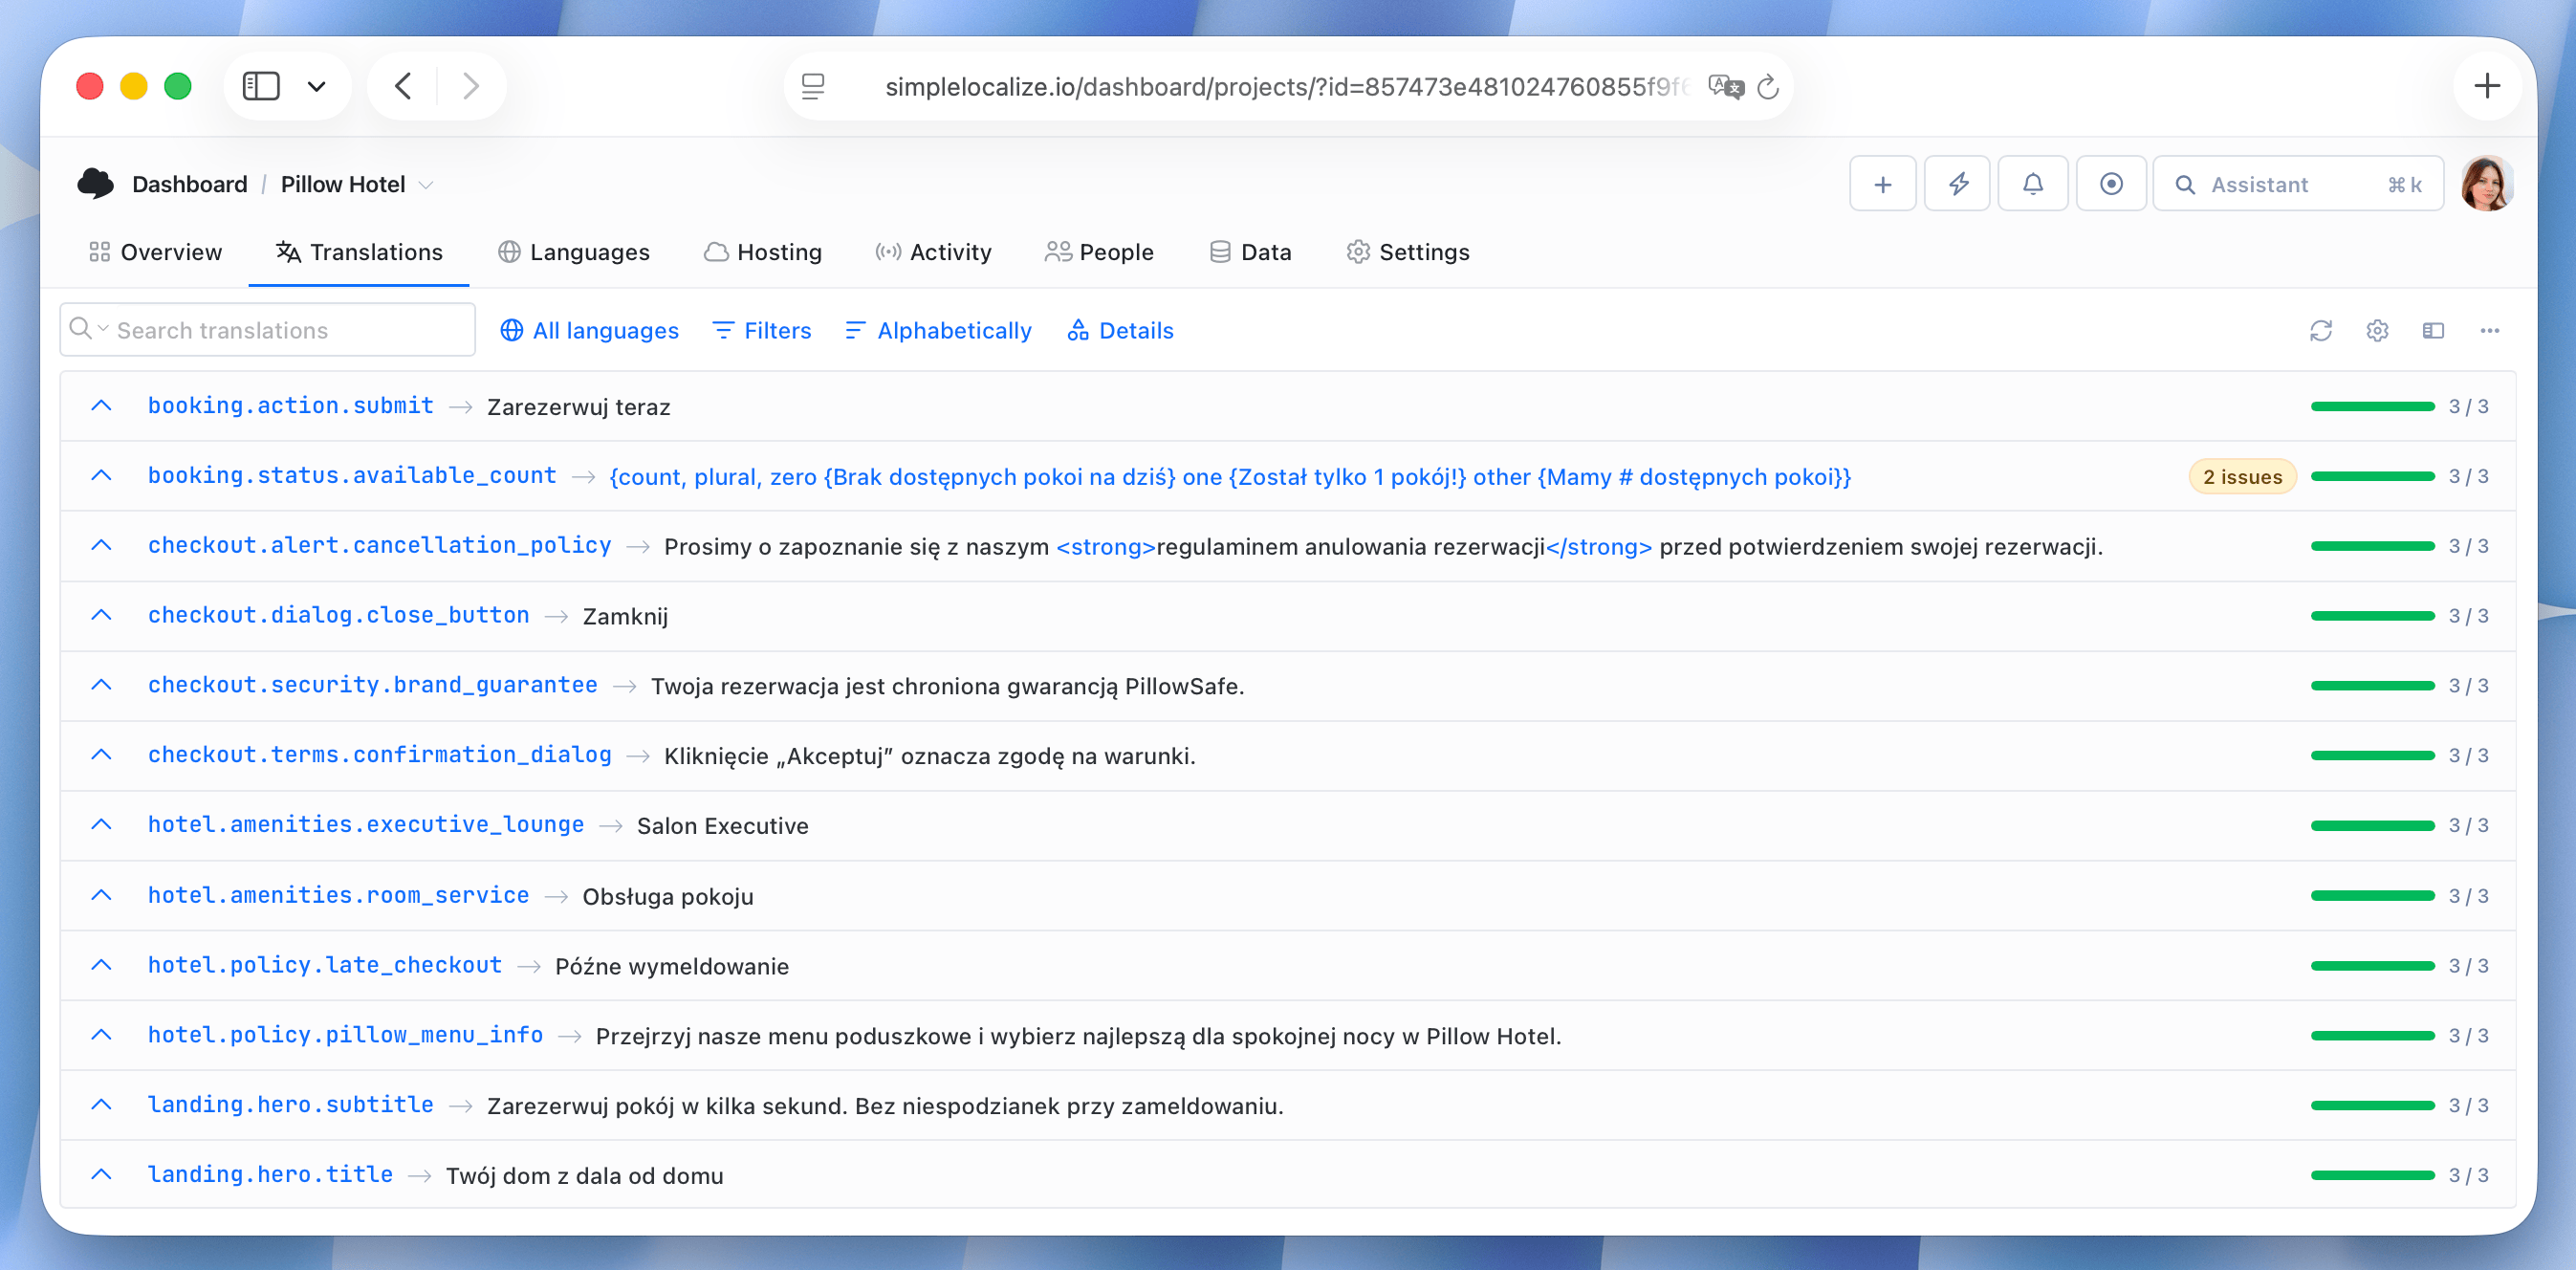Open the Overview tab
This screenshot has width=2576, height=1270.
156,252
